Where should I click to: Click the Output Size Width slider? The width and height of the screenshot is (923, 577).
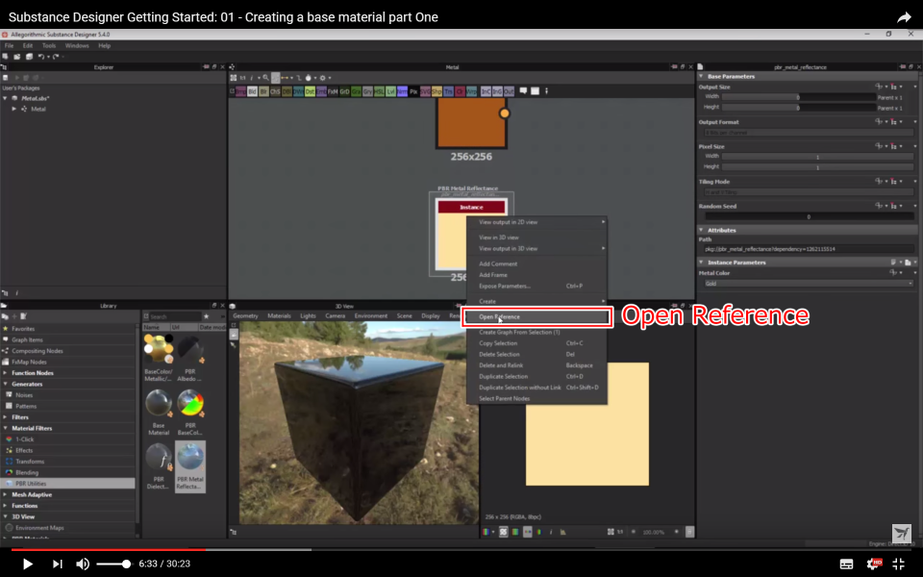click(799, 97)
